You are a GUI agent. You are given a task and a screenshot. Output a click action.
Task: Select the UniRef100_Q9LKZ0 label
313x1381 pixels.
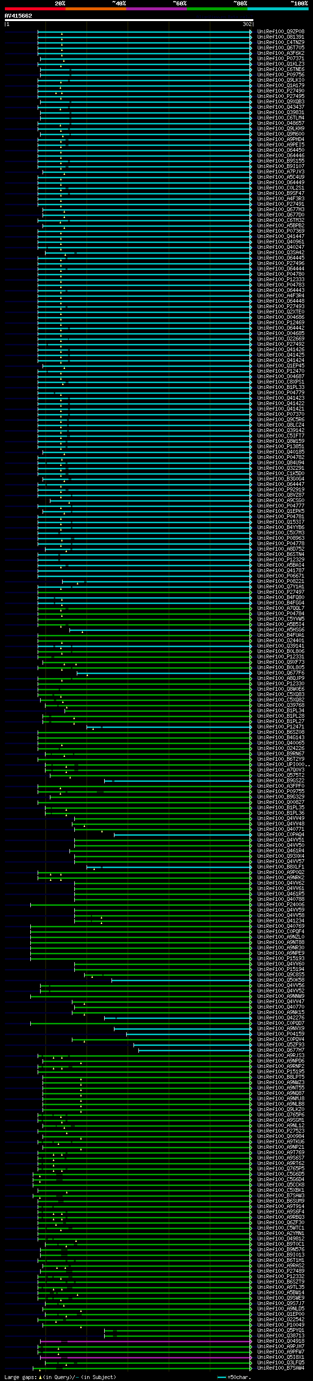[x=281, y=1110]
